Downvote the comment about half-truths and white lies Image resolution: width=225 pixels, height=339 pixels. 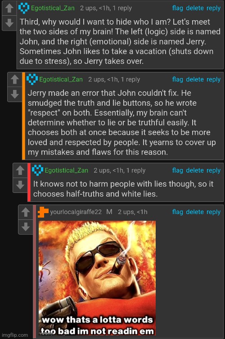click(20, 185)
